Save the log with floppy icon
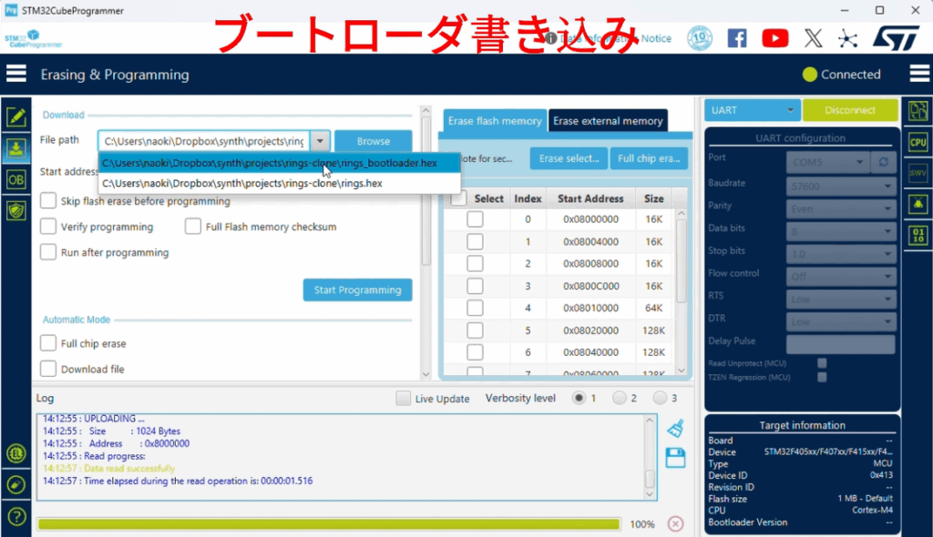The width and height of the screenshot is (933, 537). (x=675, y=458)
